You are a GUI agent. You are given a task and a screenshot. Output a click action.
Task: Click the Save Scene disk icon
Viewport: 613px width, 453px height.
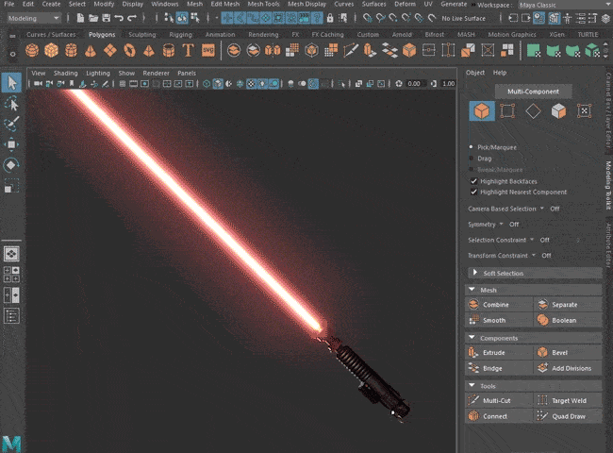(x=106, y=18)
